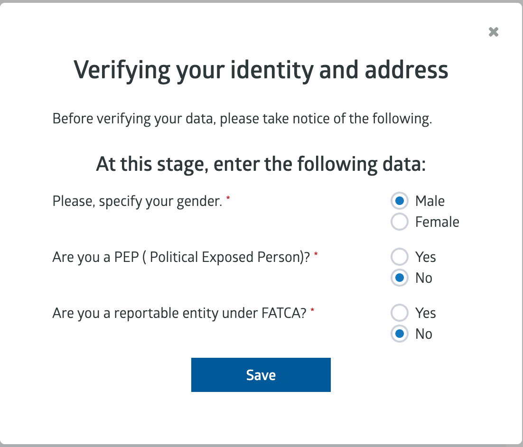Click the 'No' label beside PEP question

[x=424, y=278]
